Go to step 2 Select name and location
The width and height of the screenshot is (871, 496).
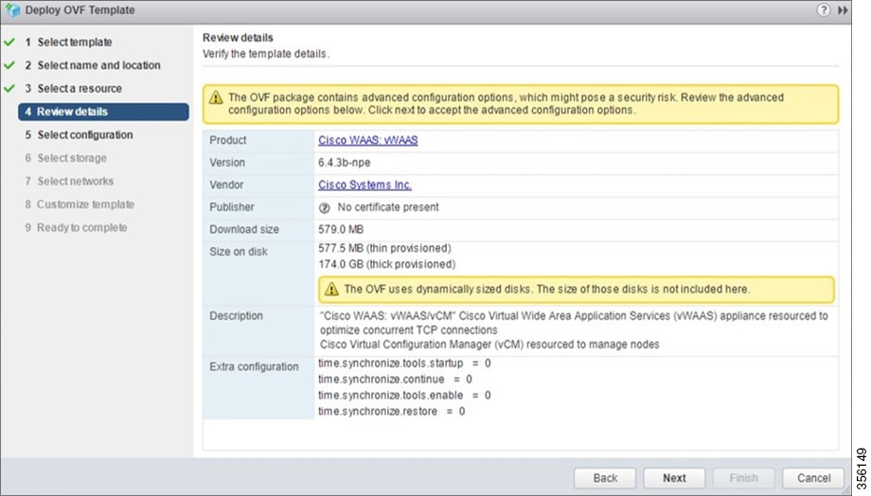(x=92, y=65)
